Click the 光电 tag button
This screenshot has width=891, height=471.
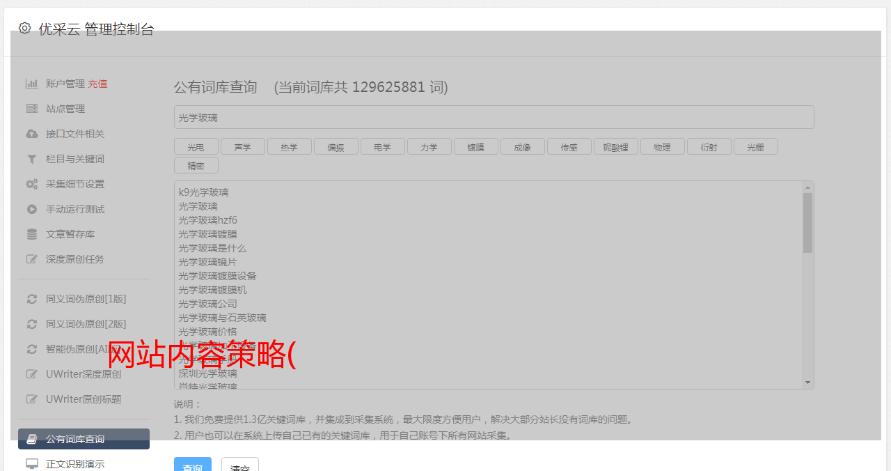(196, 147)
